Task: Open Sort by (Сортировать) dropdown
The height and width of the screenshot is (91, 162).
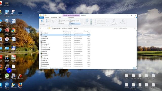Action: pos(87,22)
